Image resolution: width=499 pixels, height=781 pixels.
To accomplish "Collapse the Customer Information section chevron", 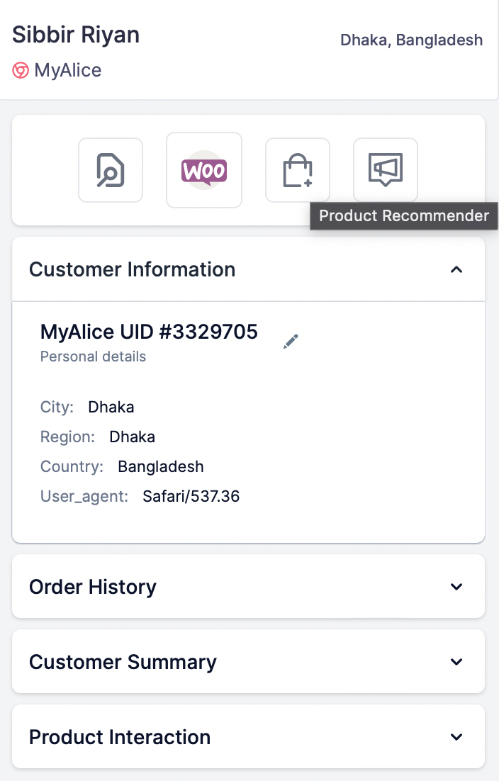I will pyautogui.click(x=456, y=269).
